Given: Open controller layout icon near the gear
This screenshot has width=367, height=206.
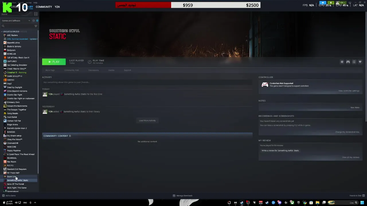Looking at the screenshot, I should (x=348, y=62).
